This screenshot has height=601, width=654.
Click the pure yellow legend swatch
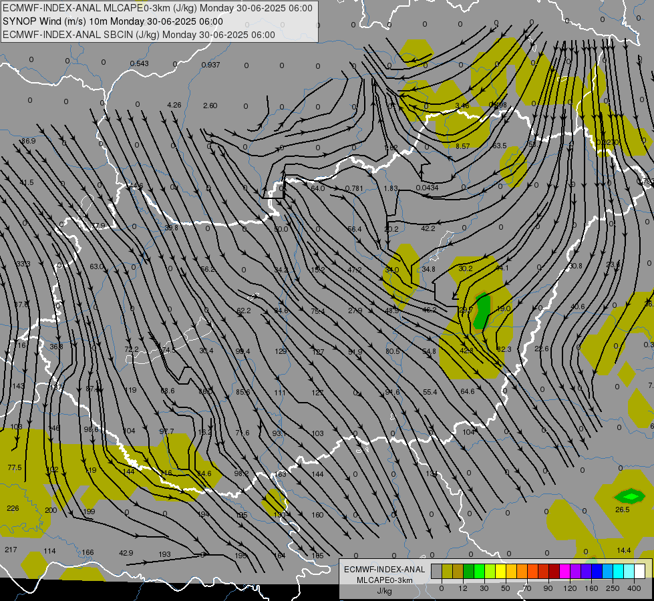pos(501,571)
